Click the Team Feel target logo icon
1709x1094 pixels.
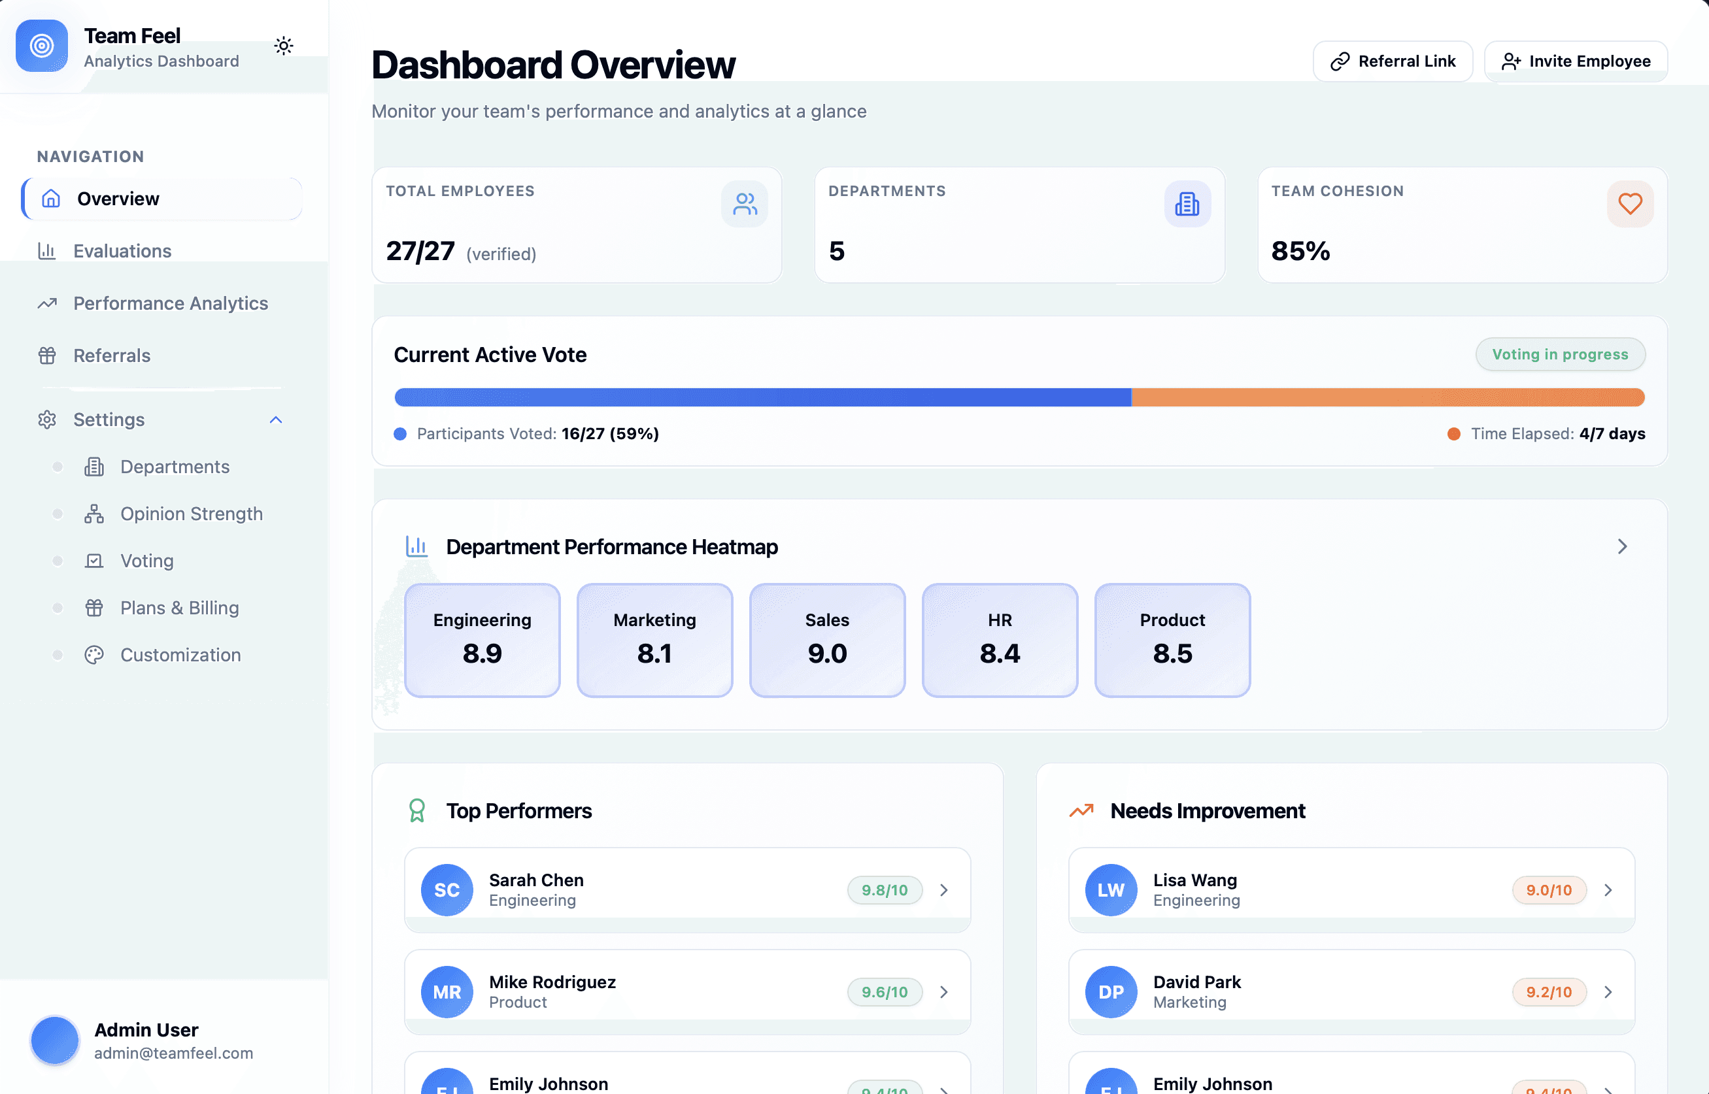coord(41,46)
